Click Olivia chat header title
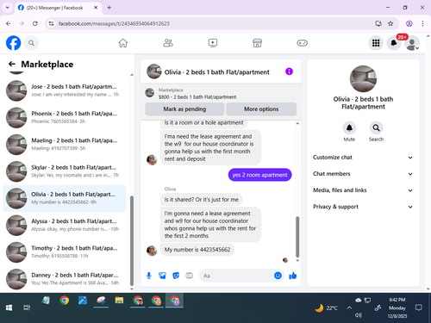The image size is (431, 323). point(216,72)
